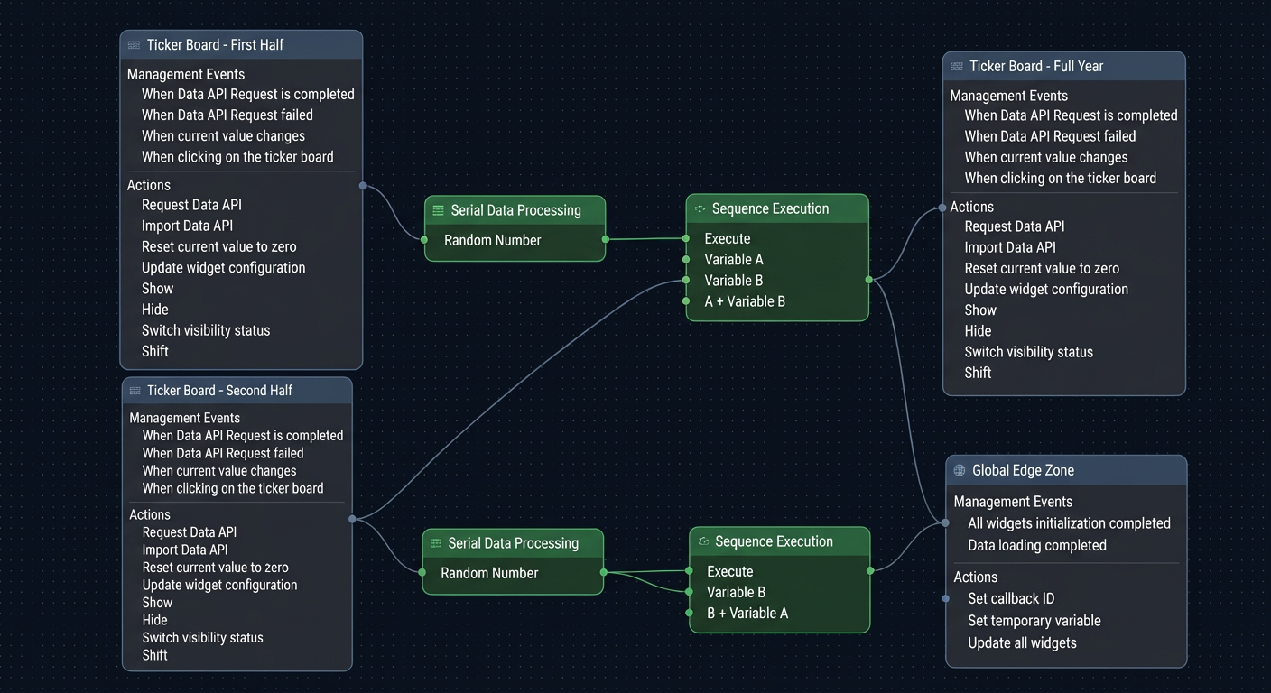Viewport: 1271px width, 693px height.
Task: Click the First Half board Actions output port
Action: pyautogui.click(x=363, y=186)
